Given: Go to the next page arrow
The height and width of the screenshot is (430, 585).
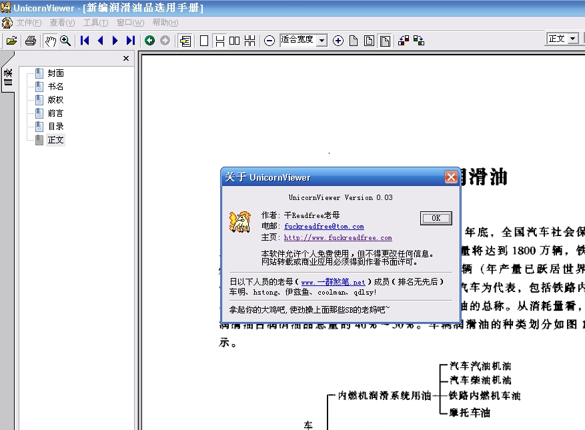Looking at the screenshot, I should [x=115, y=40].
